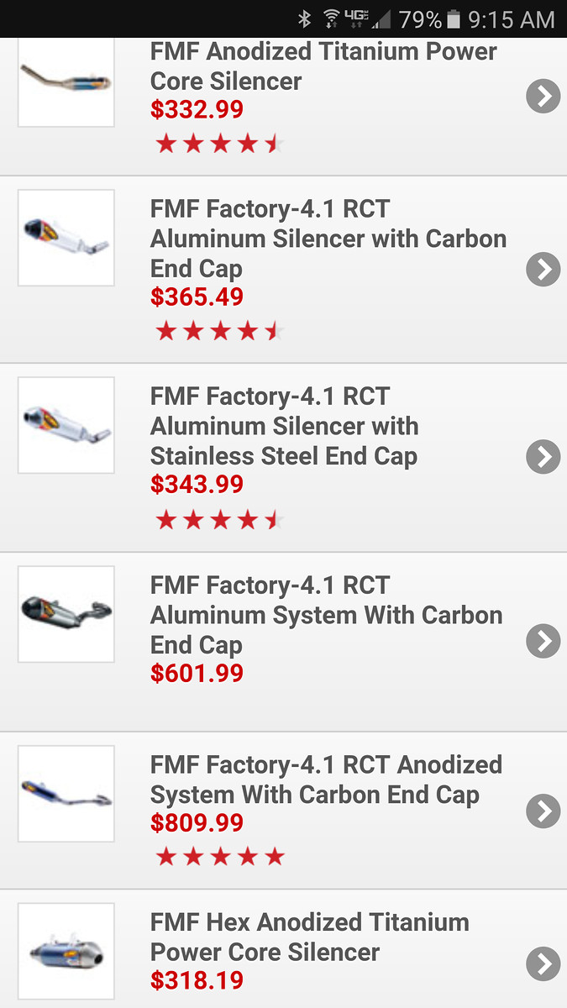Tap chevron next to Stainless Steel End Cap silencer
This screenshot has height=1008, width=567.
(543, 456)
